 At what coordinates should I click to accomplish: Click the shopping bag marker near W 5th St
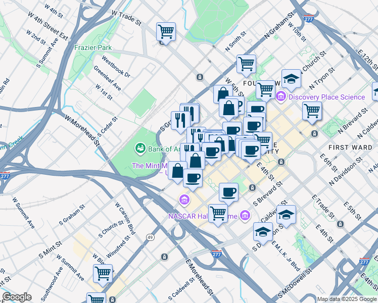(x=223, y=95)
